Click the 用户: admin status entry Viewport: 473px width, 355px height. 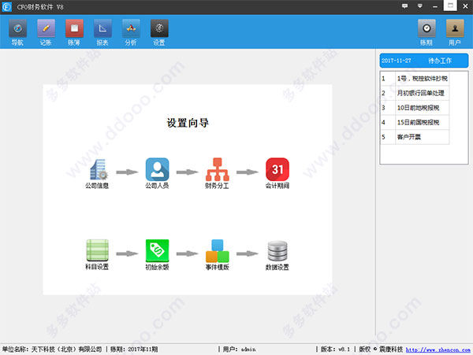tap(239, 349)
